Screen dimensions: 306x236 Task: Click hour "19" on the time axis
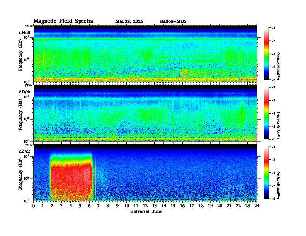(210, 206)
